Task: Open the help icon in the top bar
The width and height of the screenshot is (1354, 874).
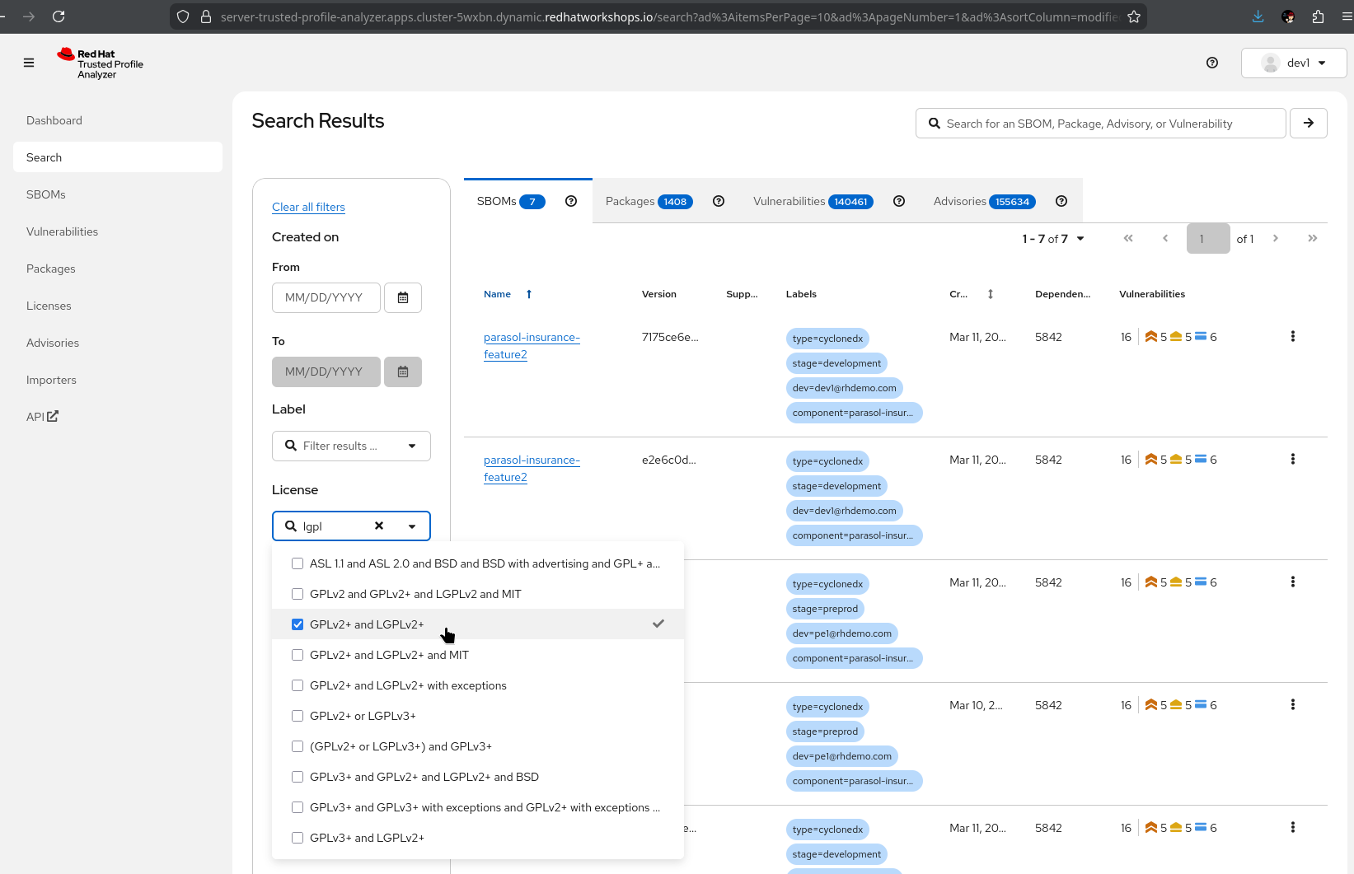Action: coord(1211,63)
